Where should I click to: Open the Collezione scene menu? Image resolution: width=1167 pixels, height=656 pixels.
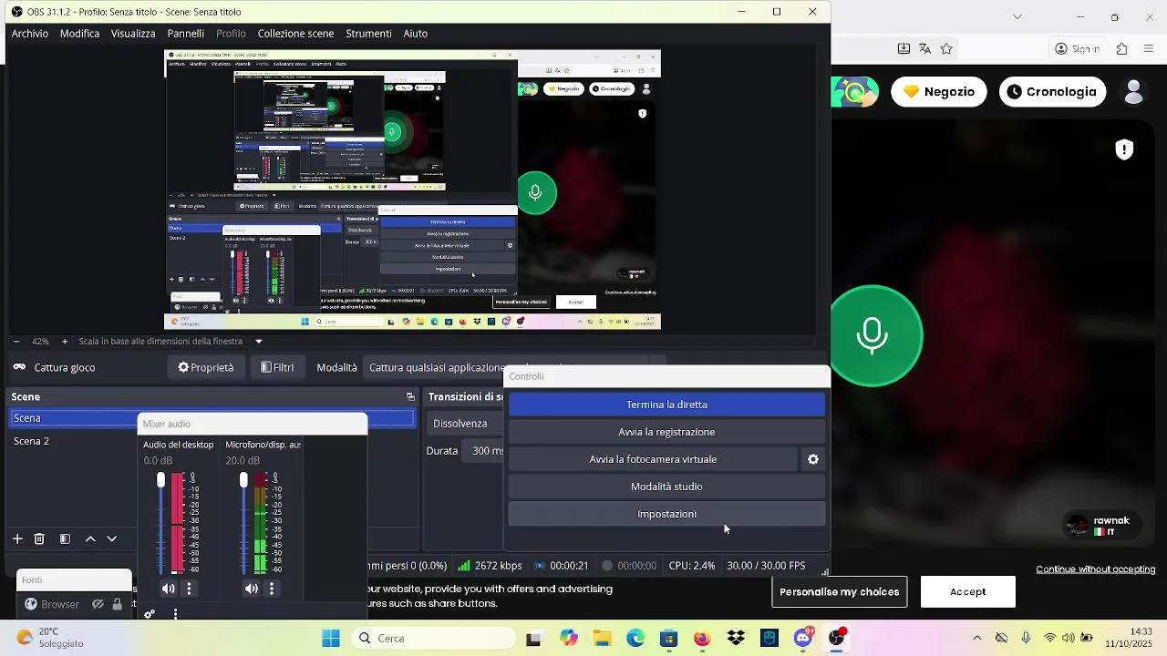pyautogui.click(x=295, y=33)
